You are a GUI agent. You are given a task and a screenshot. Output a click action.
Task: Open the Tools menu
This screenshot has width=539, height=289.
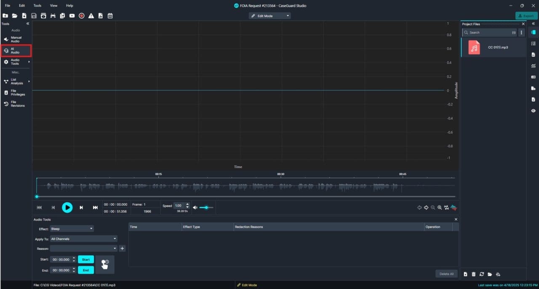coord(37,5)
